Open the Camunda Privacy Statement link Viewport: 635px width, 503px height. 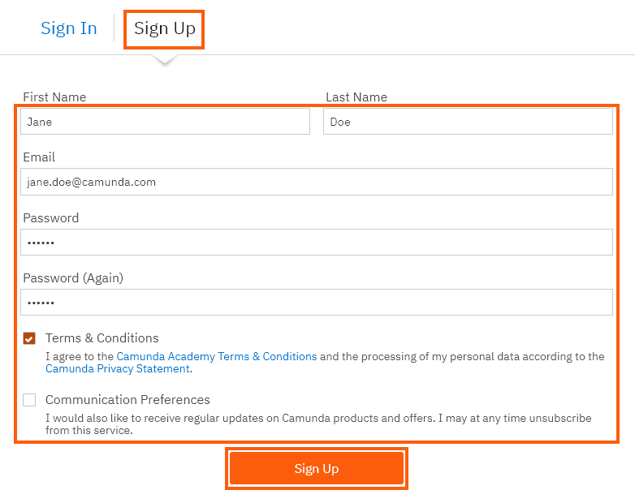click(x=117, y=368)
